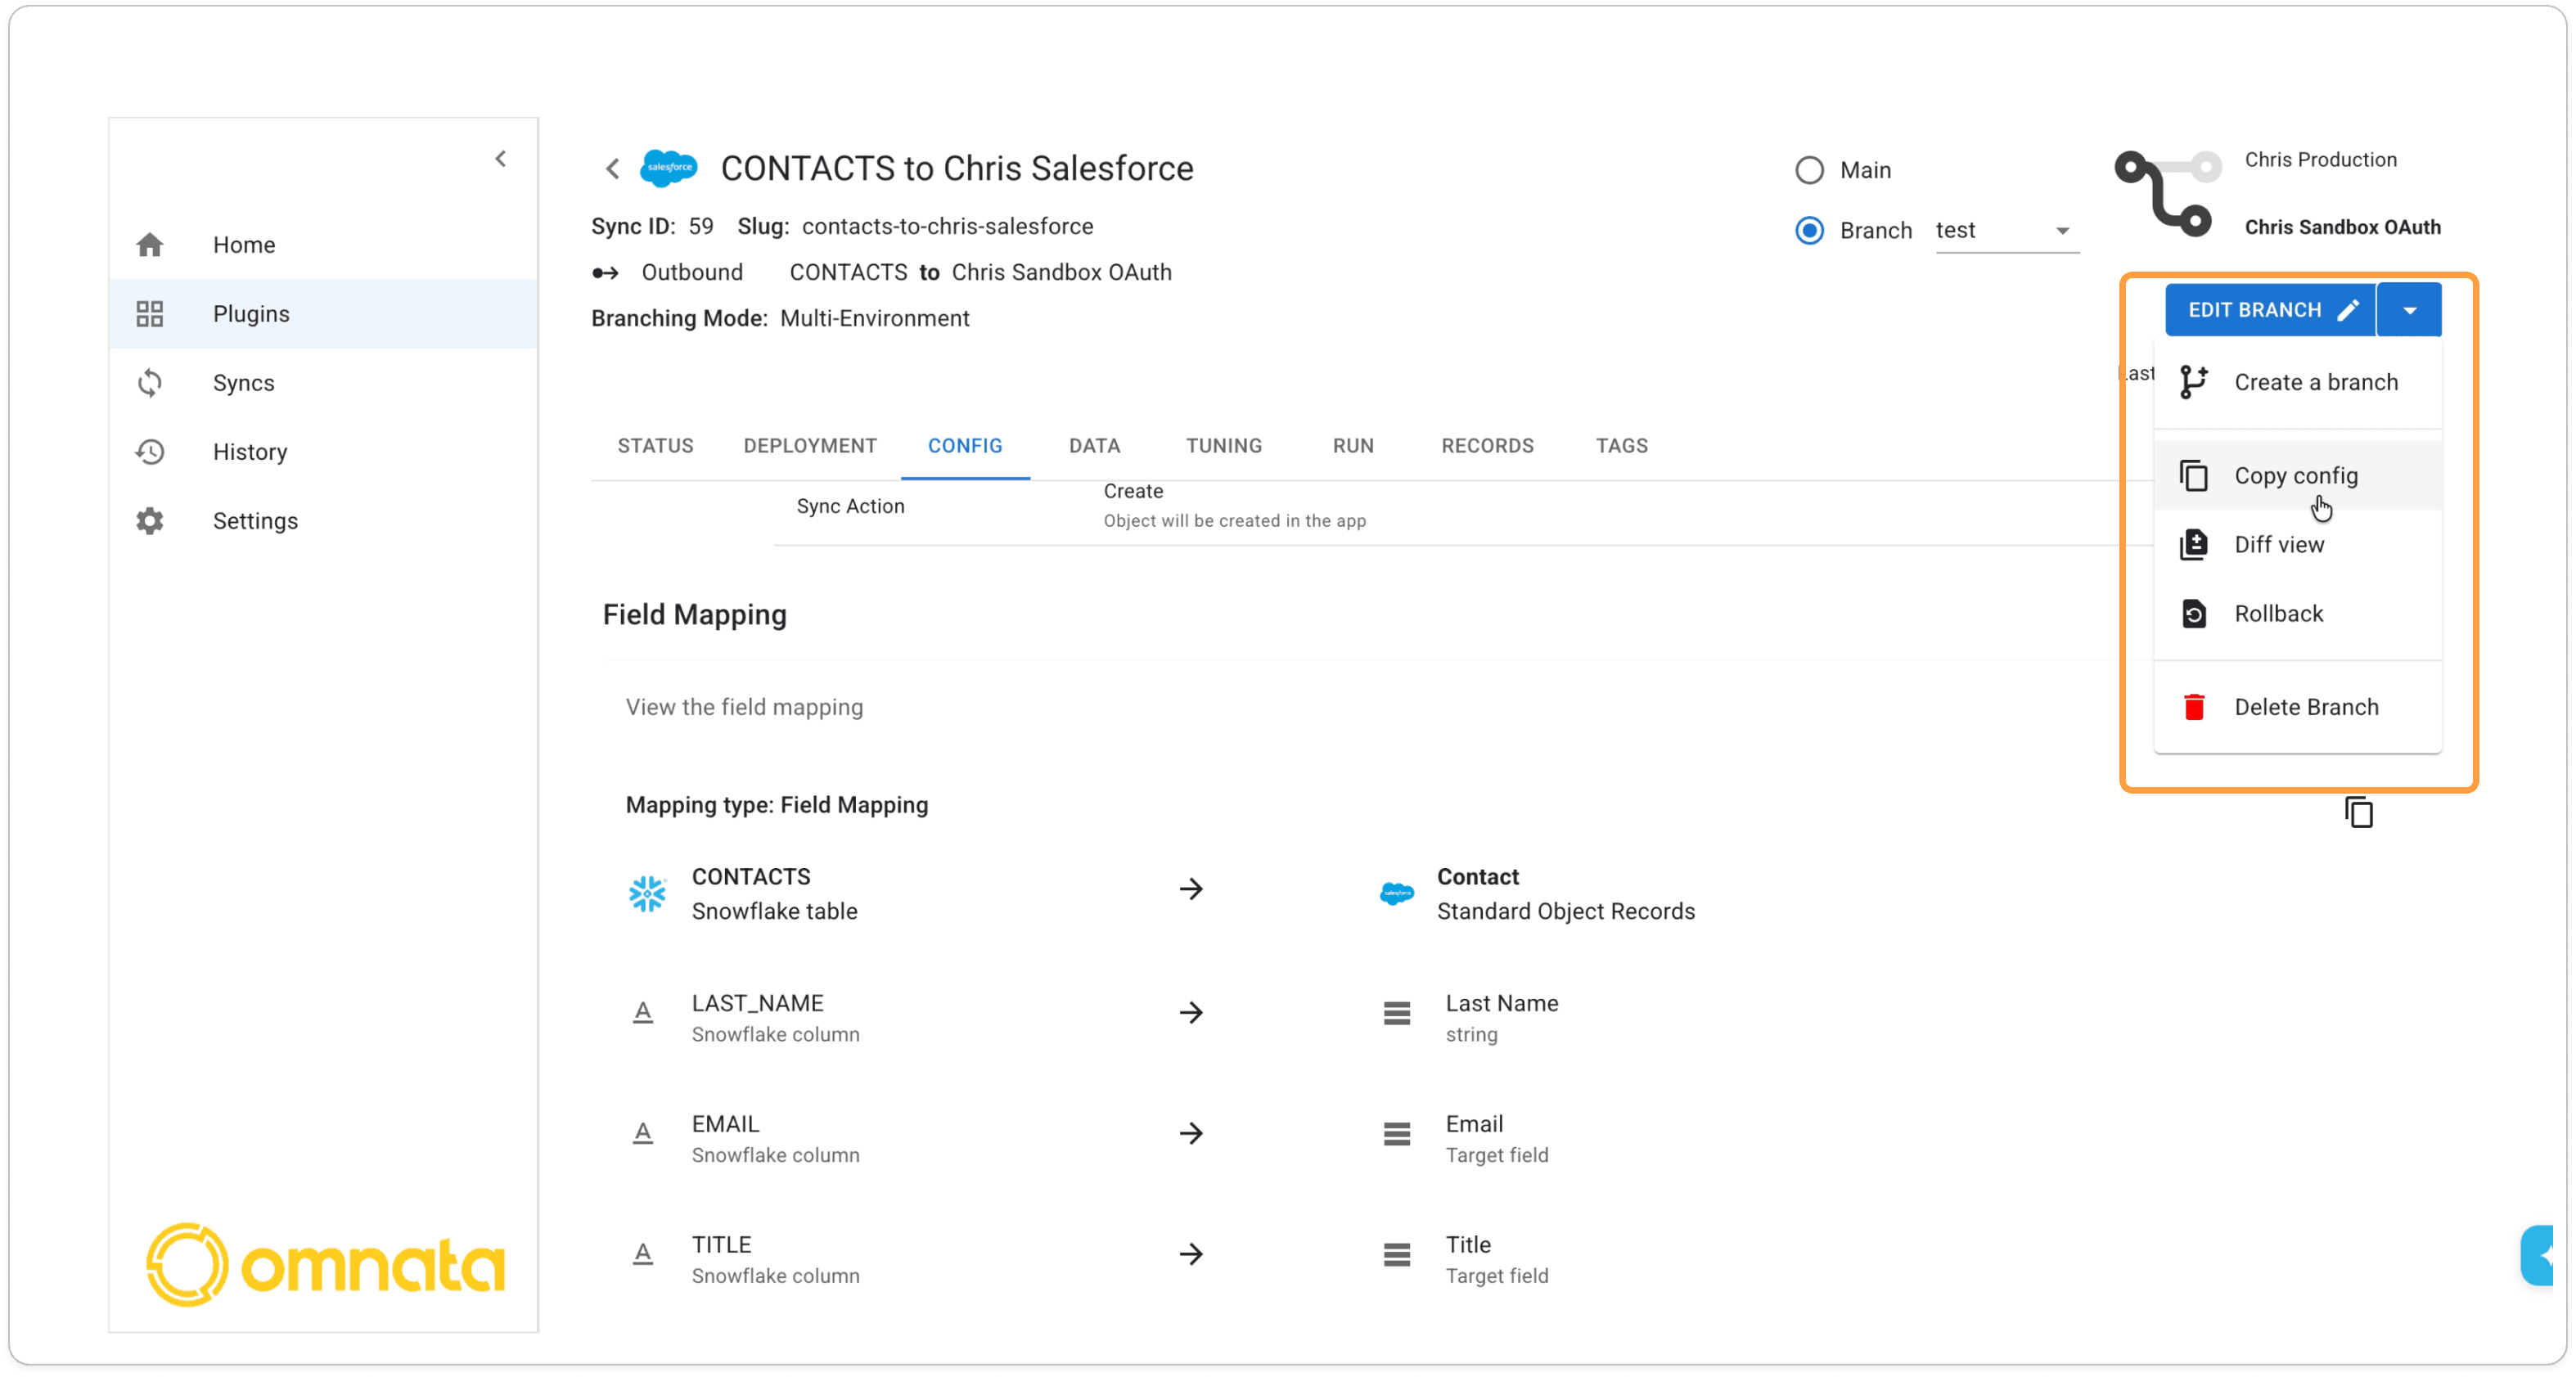Image resolution: width=2576 pixels, height=1377 pixels.
Task: Click the Rollback icon in menu
Action: [2194, 614]
